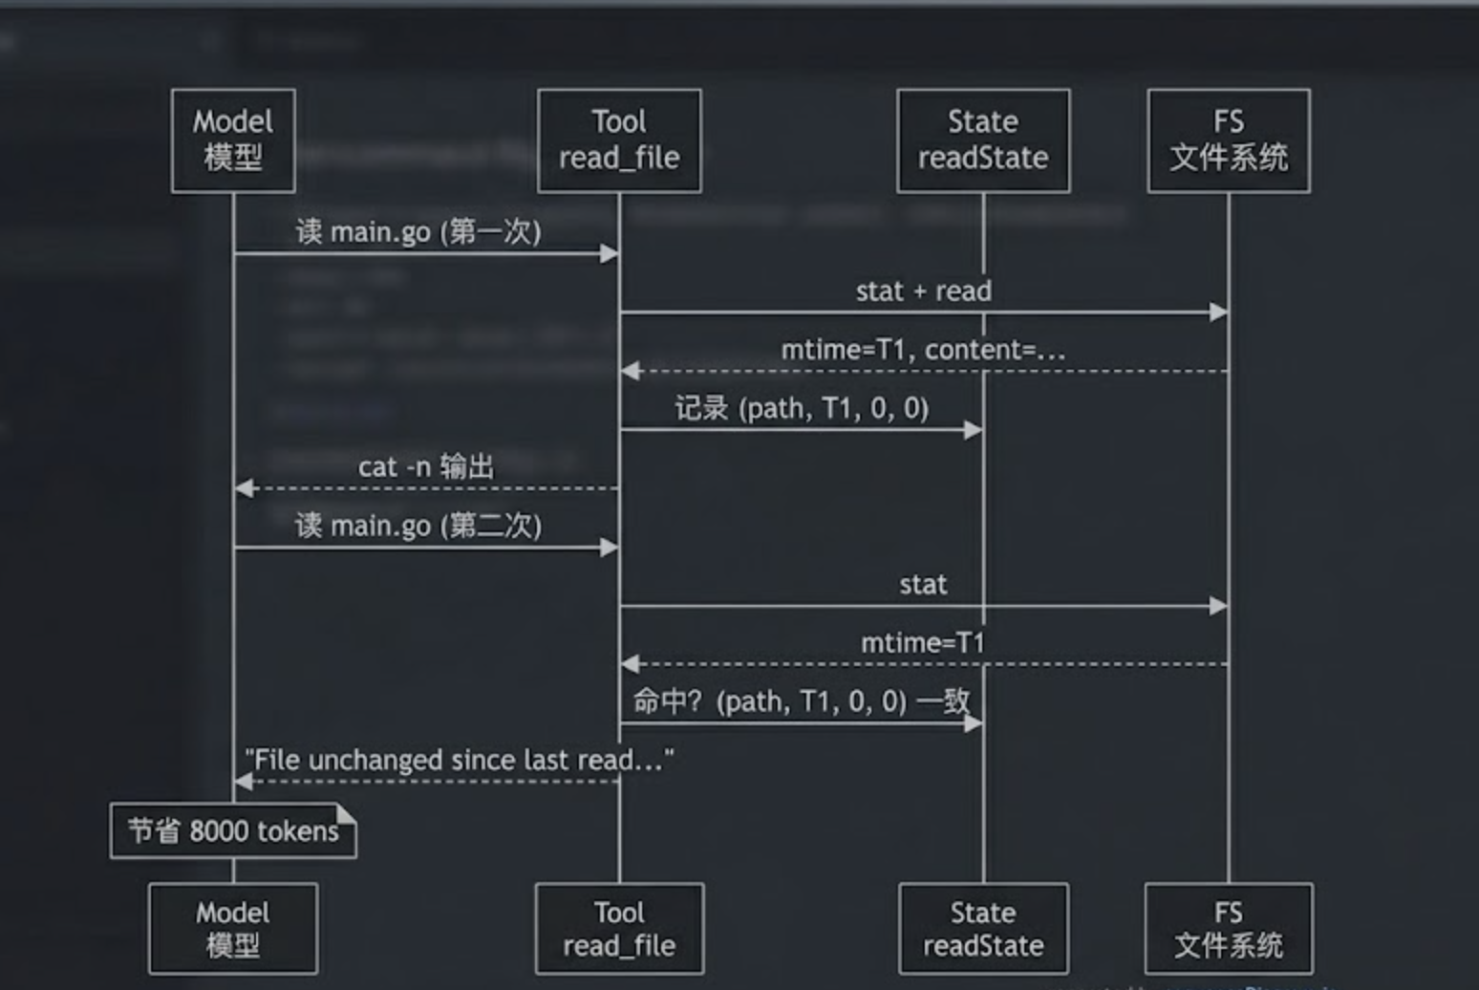Select the bottom Tool read_file box
Viewport: 1479px width, 990px height.
coord(619,928)
